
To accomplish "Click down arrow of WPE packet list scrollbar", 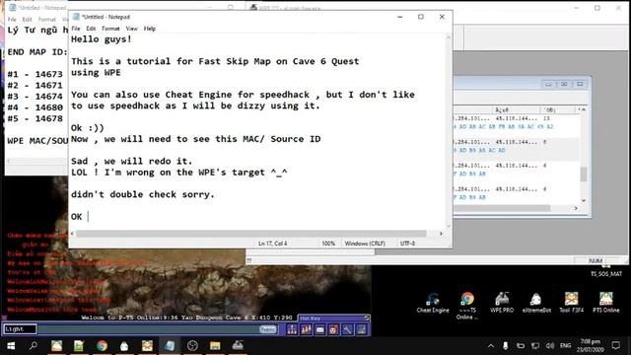I will [584, 200].
